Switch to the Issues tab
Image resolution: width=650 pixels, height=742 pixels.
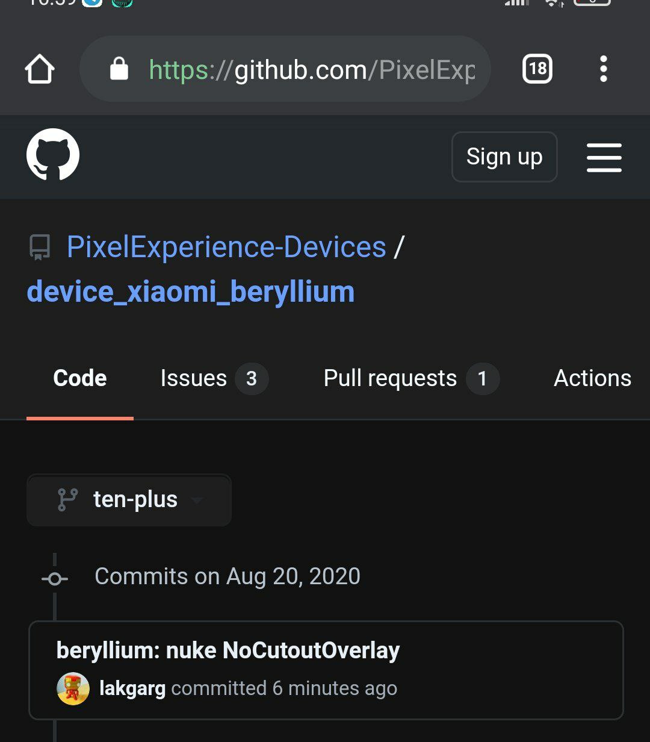tap(214, 378)
